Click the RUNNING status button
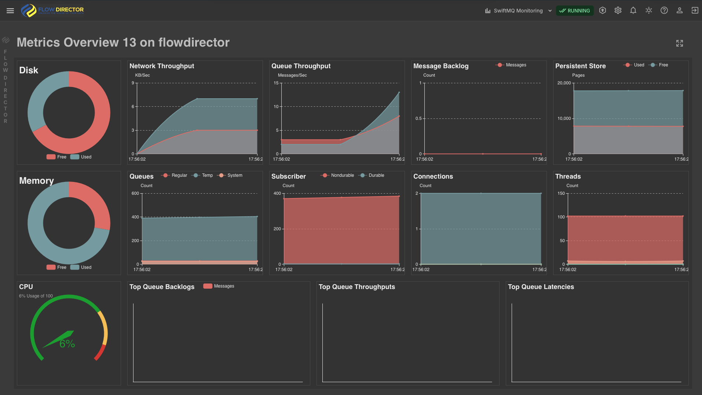702x395 pixels. pos(574,11)
